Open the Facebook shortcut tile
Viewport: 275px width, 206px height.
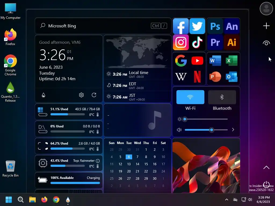click(181, 26)
